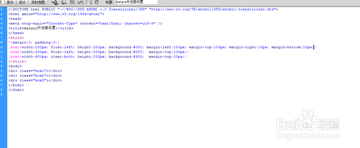Image resolution: width=360 pixels, height=148 pixels.
Task: Click the opening <style> tag
Action: tap(16, 38)
